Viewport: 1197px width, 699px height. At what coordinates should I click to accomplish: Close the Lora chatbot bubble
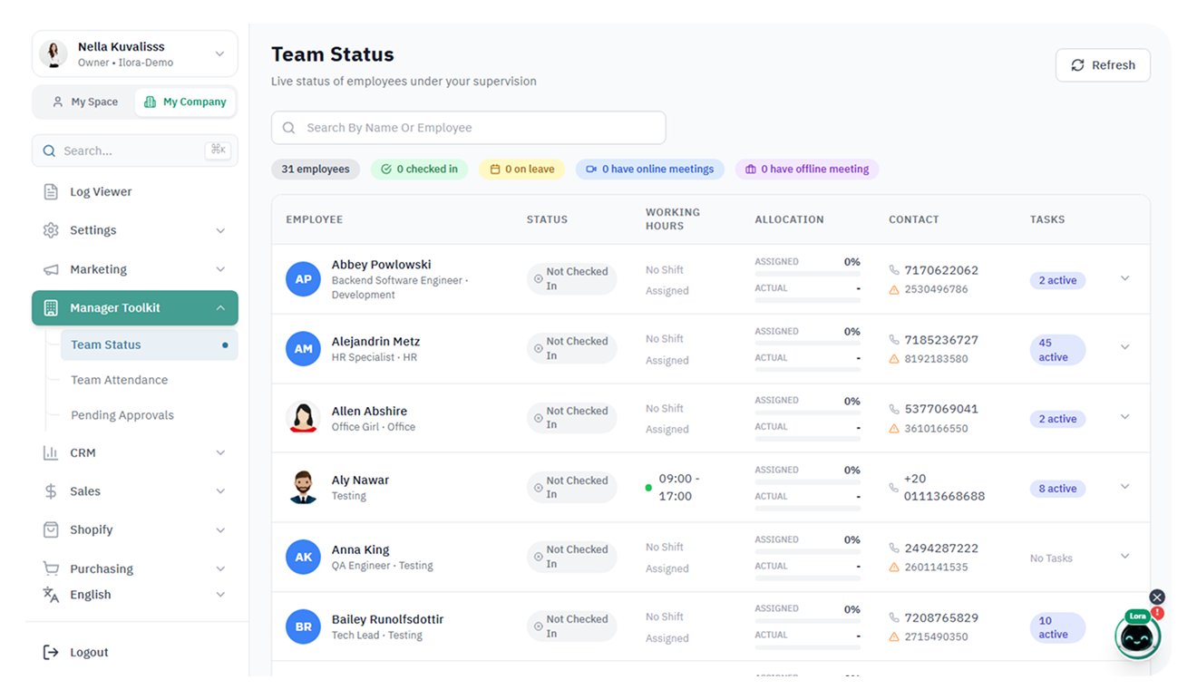pos(1156,597)
